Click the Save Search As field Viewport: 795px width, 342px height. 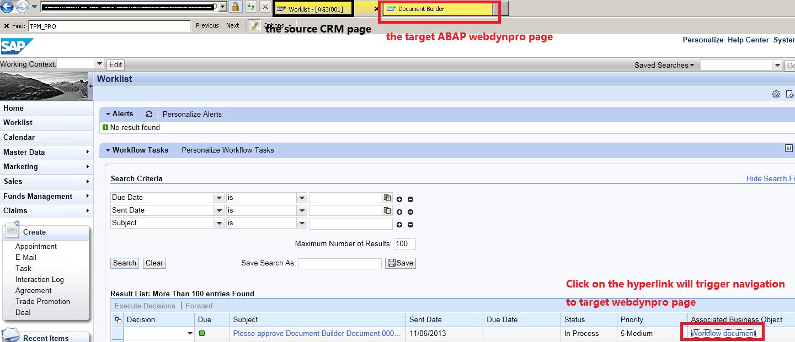click(x=340, y=263)
